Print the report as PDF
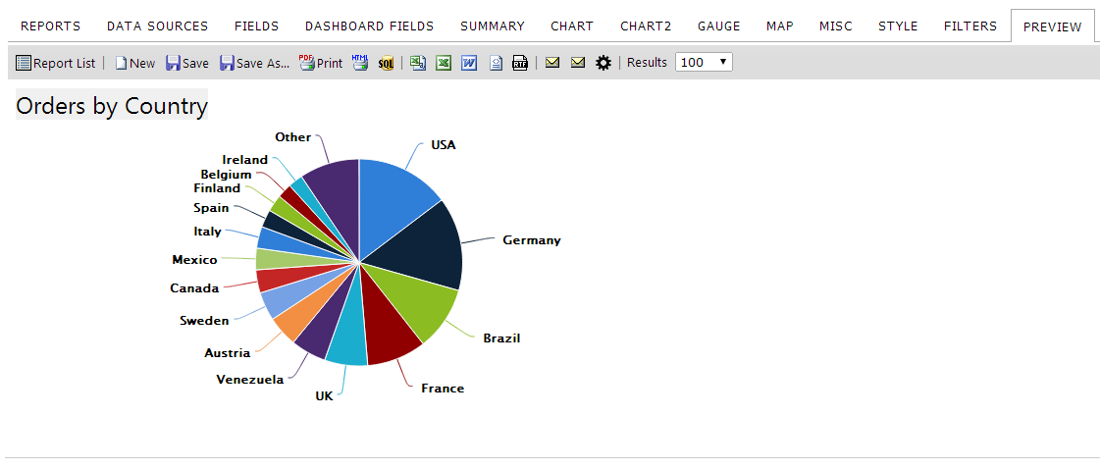The width and height of the screenshot is (1100, 468). (x=321, y=63)
